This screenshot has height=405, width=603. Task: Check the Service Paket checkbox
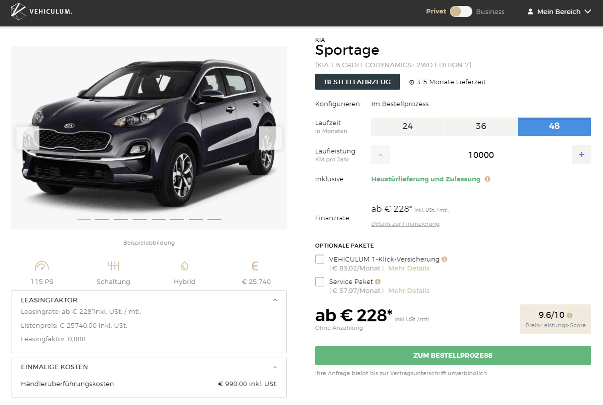coord(320,282)
